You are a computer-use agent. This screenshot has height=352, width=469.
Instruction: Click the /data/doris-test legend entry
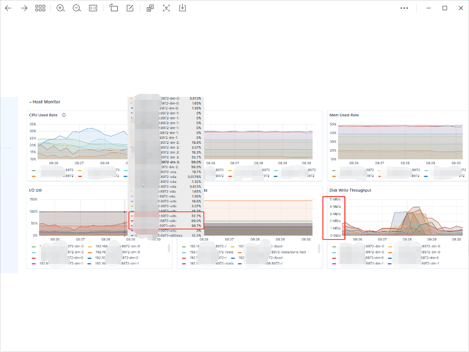tap(289, 252)
